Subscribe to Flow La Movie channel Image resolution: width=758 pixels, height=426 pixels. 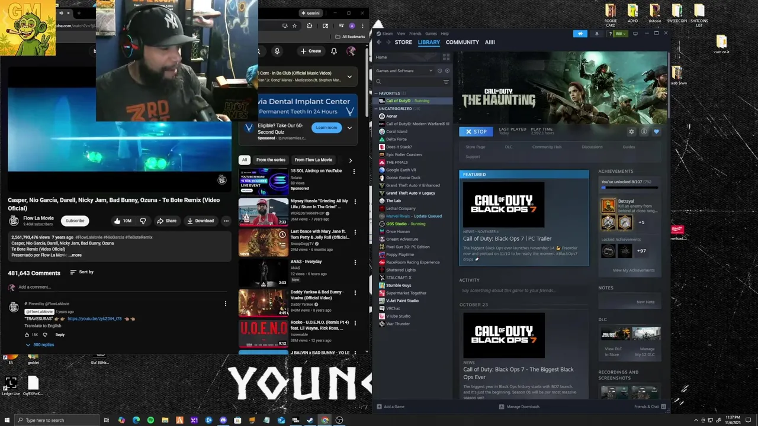(75, 221)
